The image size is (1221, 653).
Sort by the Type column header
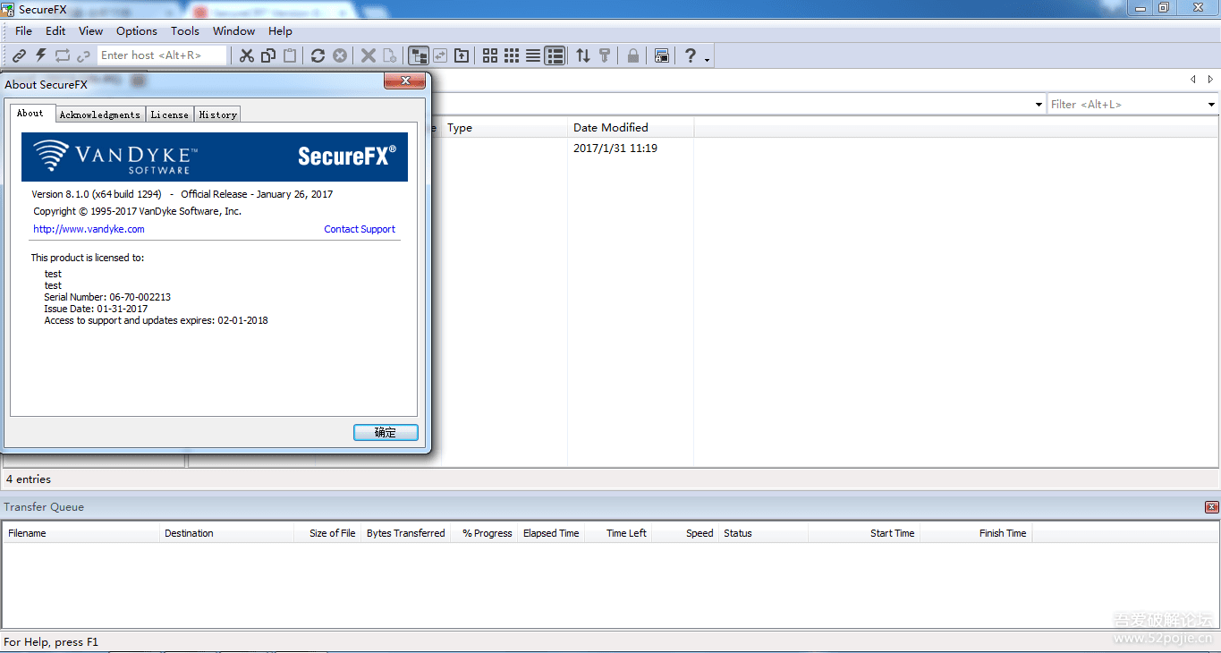tap(505, 128)
